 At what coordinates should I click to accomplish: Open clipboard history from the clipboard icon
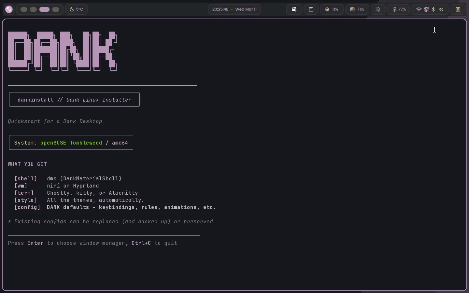pos(311,9)
